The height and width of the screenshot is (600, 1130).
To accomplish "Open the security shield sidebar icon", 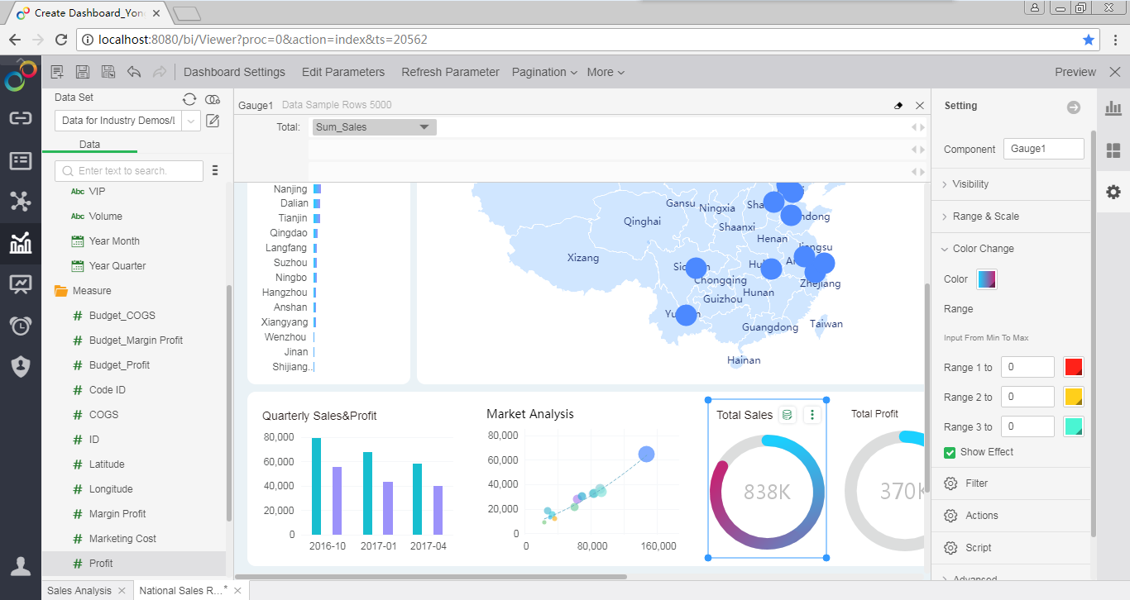I will tap(21, 367).
